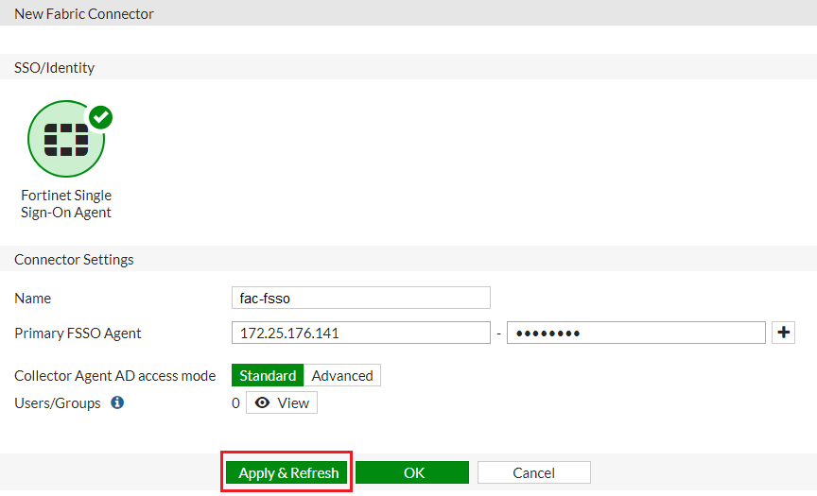The height and width of the screenshot is (496, 817).
Task: Cancel the new fabric connector
Action: (x=533, y=472)
